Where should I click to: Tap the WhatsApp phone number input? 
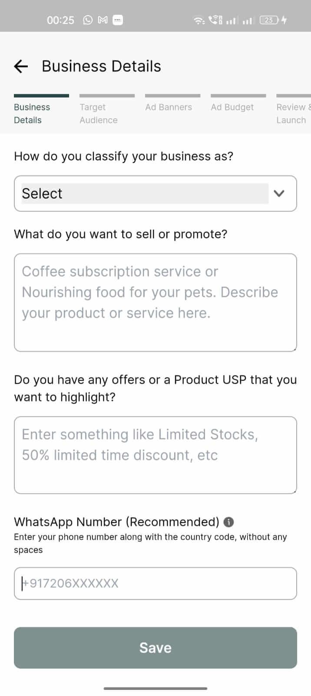[155, 583]
